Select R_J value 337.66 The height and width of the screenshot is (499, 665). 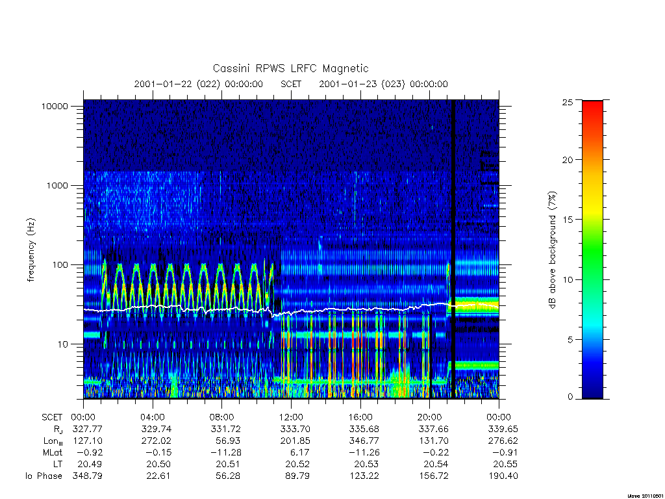click(x=433, y=429)
